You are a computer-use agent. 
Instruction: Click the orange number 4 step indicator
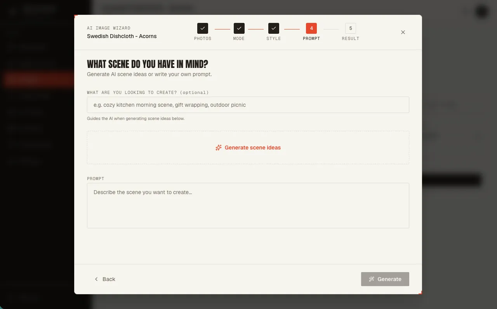coord(311,28)
